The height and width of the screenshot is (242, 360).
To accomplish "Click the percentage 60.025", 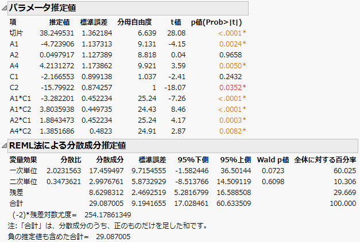I will click(x=345, y=171).
